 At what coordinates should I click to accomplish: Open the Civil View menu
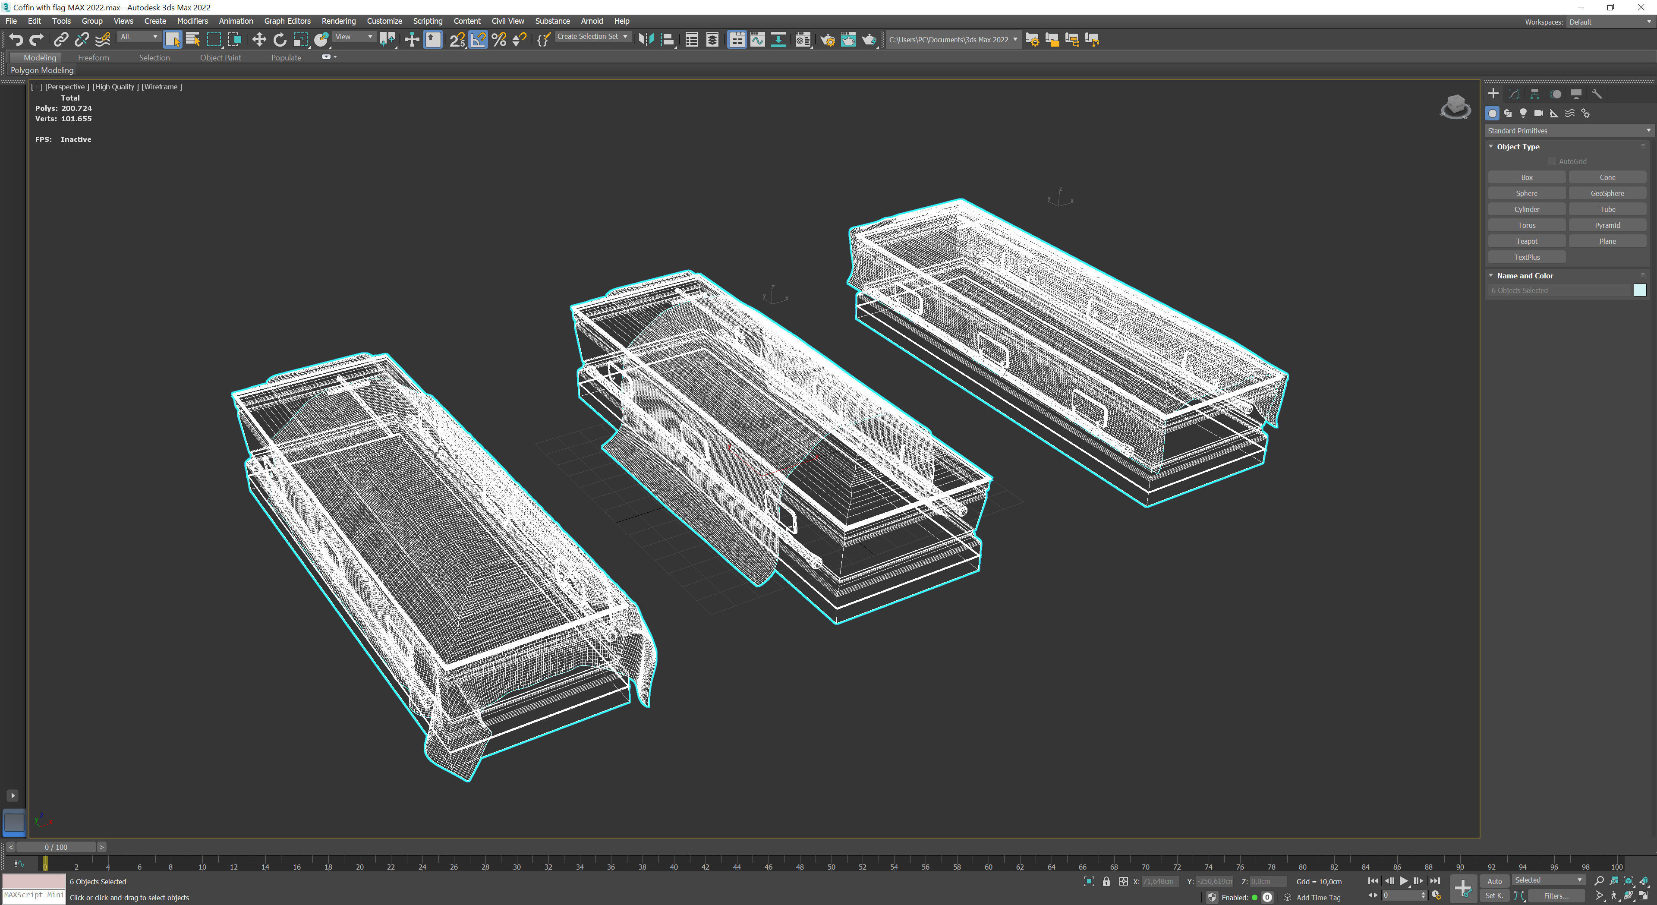tap(507, 21)
